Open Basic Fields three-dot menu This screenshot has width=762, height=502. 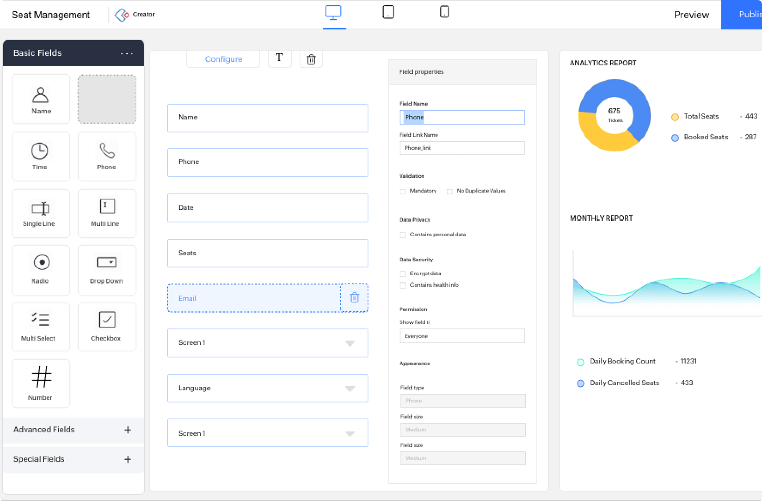[x=126, y=53]
